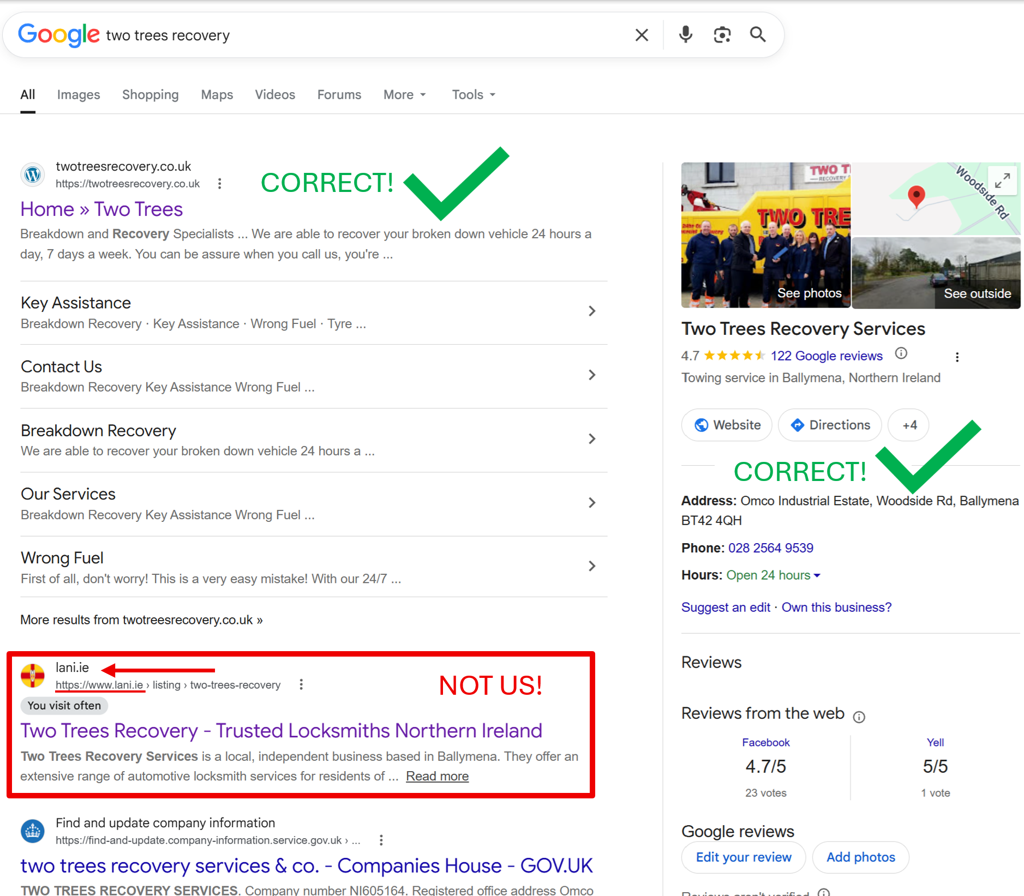
Task: Open the Key Assistance sitelink title
Action: [x=76, y=303]
